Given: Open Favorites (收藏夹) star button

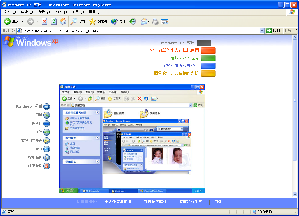Looking at the screenshot, I should [x=98, y=21].
